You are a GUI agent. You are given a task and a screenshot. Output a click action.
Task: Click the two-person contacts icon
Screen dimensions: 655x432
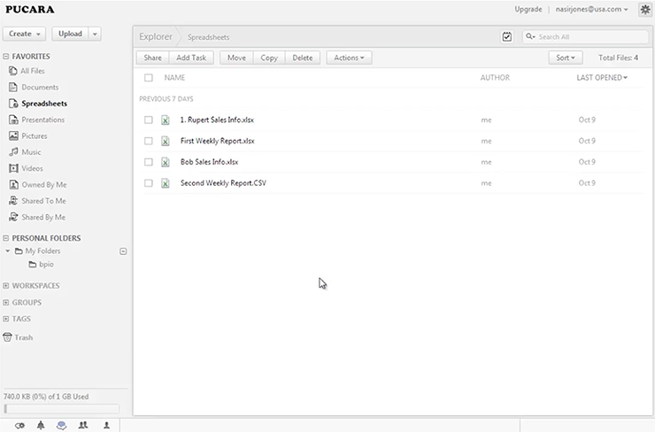tap(84, 425)
